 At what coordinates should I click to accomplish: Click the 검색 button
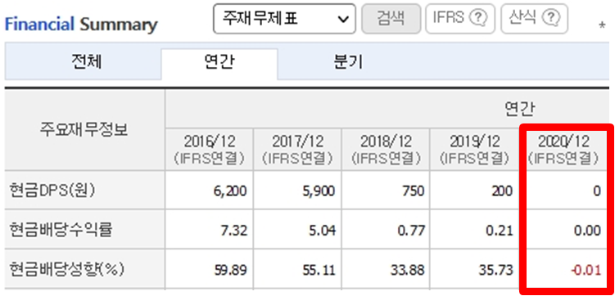[391, 19]
